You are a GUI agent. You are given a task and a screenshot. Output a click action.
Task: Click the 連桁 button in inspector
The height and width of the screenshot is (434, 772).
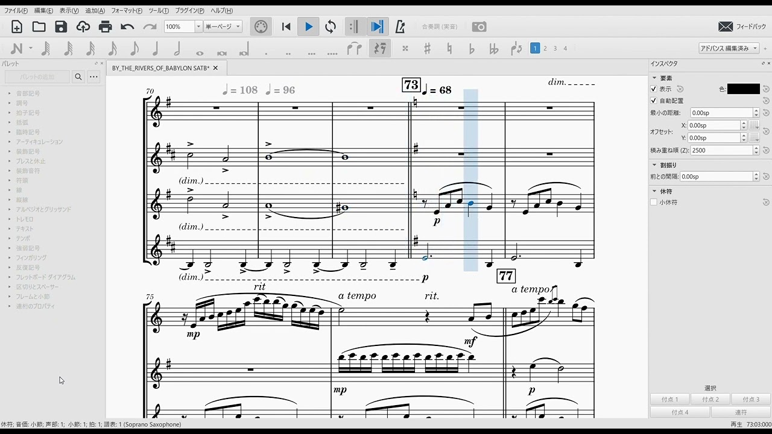pyautogui.click(x=740, y=412)
